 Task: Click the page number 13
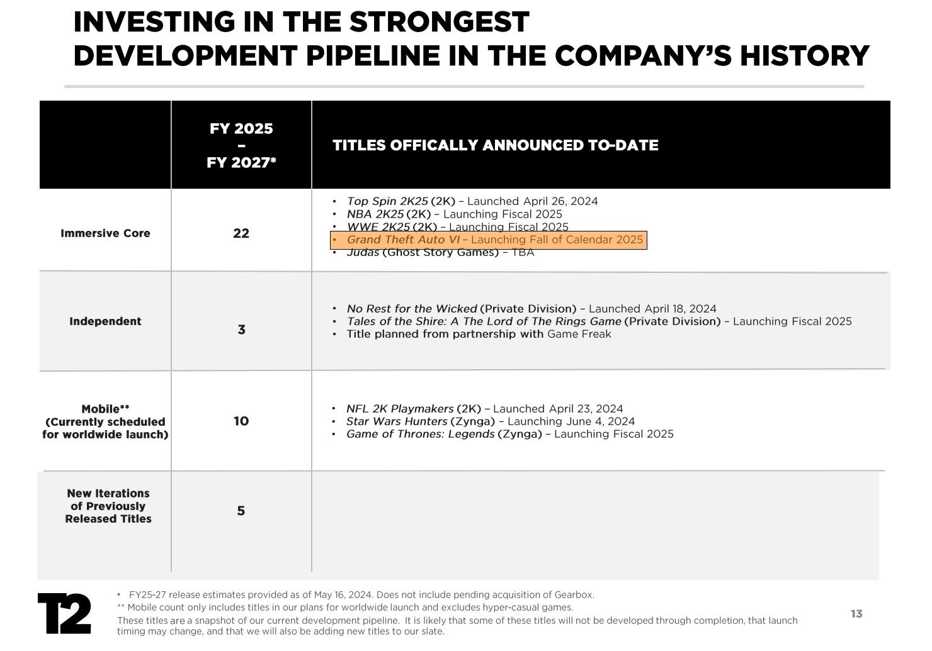(856, 614)
